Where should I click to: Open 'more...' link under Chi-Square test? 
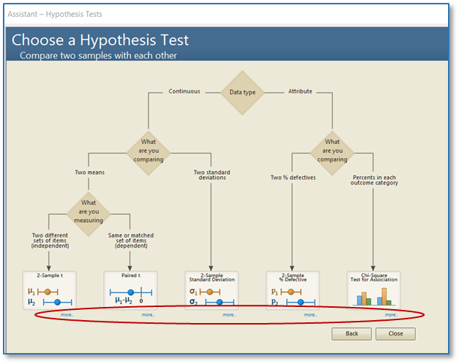click(x=391, y=315)
